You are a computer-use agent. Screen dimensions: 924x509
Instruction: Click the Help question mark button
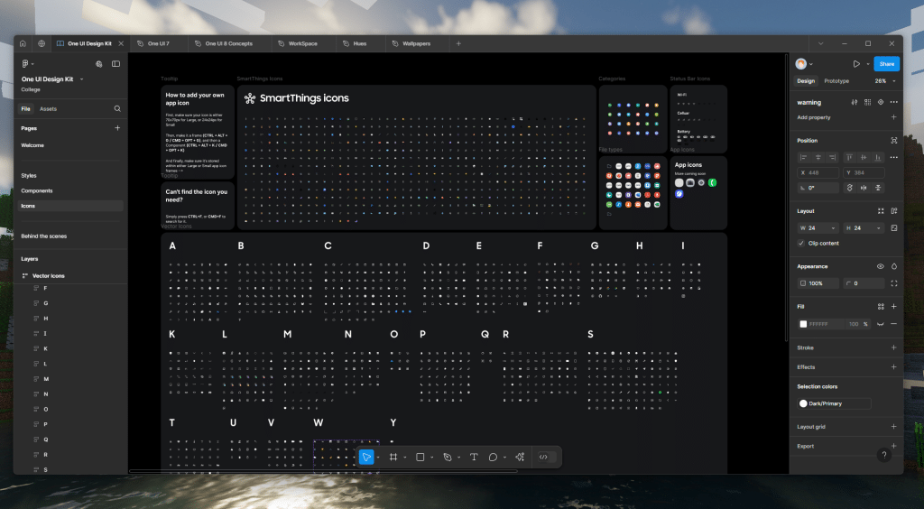pyautogui.click(x=884, y=455)
